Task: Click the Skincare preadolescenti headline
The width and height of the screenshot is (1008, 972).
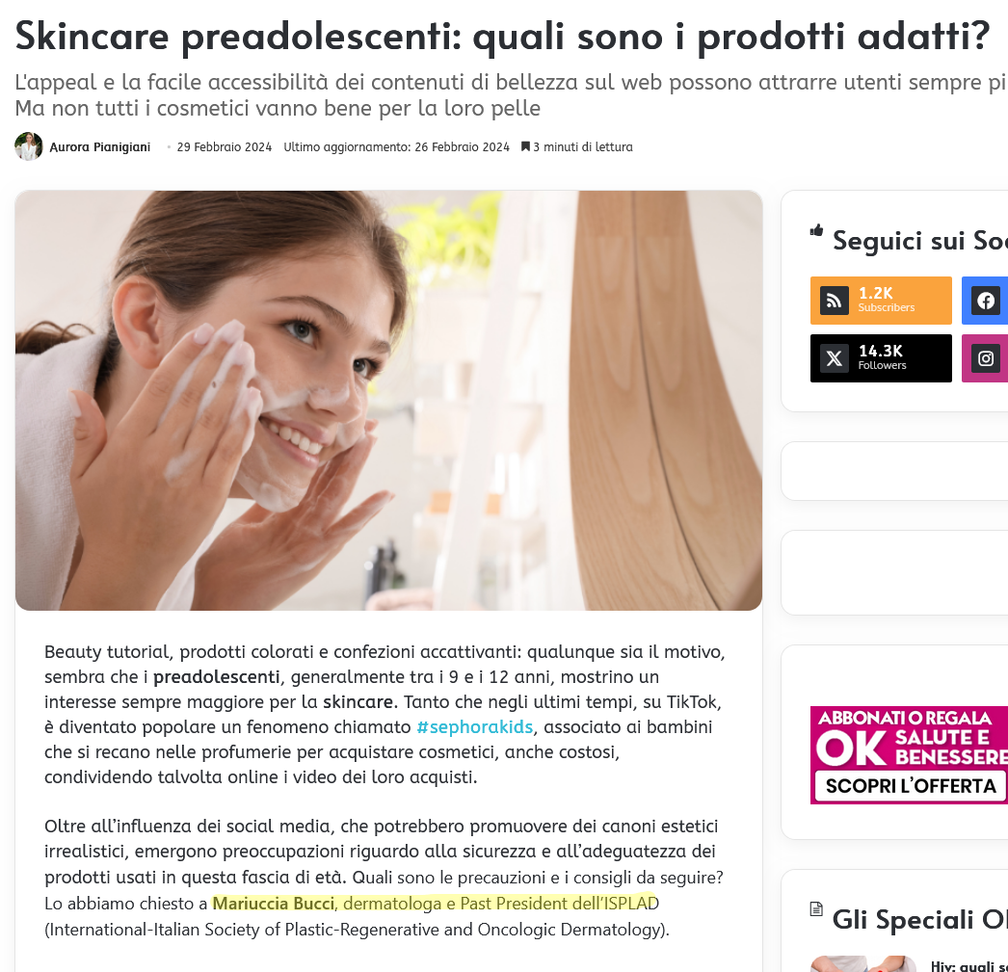Action: coord(502,36)
